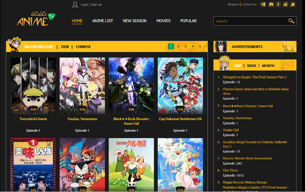Go to page 2 of recent releases
The height and width of the screenshot is (192, 305).
[178, 46]
